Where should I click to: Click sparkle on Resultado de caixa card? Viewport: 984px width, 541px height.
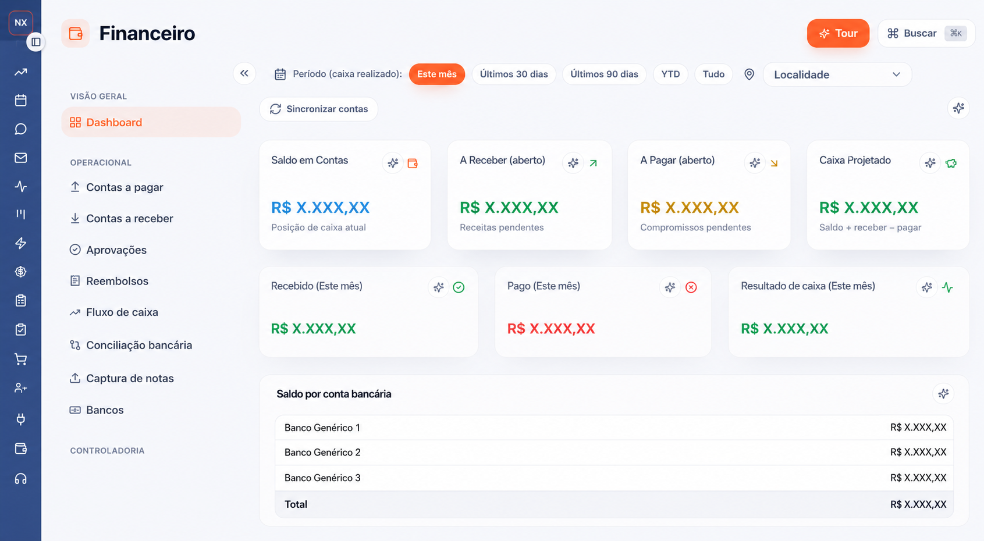point(927,287)
